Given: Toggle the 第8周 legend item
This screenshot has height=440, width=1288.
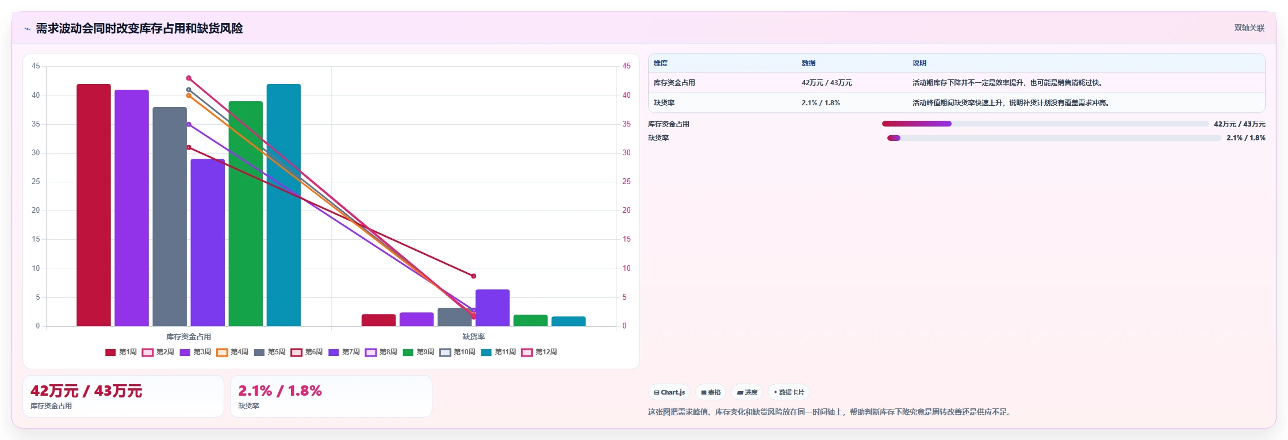Looking at the screenshot, I should point(381,352).
